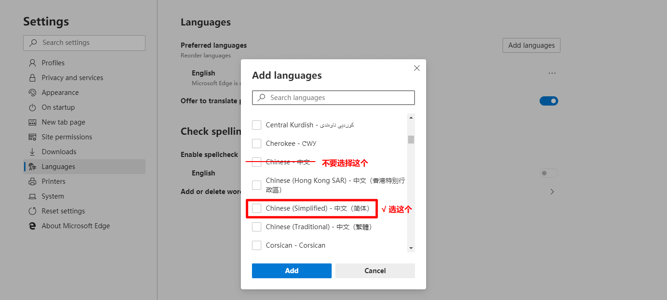
Task: Enable the Offer to translate pages toggle
Action: coord(549,100)
